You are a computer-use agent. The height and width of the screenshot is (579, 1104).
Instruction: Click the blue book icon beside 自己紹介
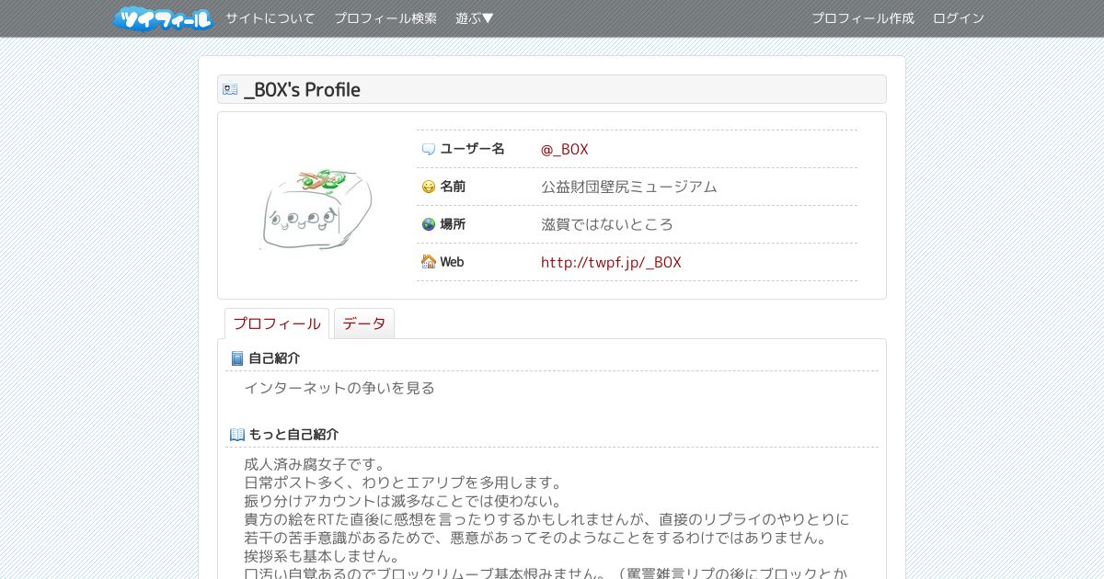pos(236,358)
